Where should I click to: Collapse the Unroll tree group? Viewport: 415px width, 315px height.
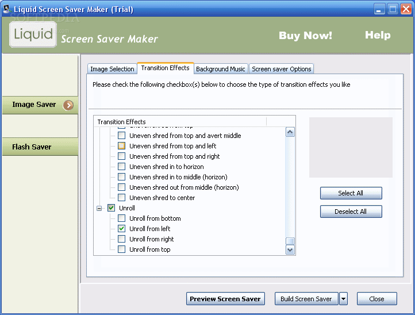tap(99, 208)
